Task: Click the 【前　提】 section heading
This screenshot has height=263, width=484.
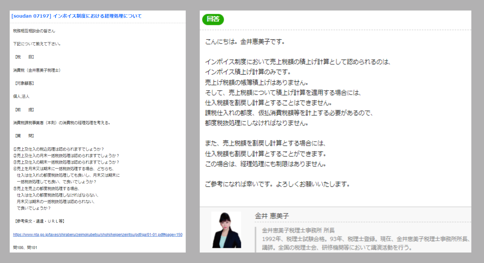Action: (25, 110)
